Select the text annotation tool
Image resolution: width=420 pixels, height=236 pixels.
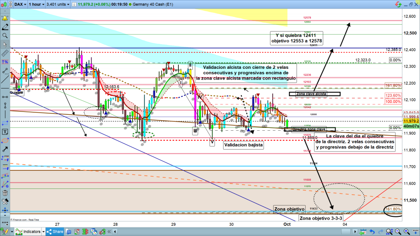[5, 132]
